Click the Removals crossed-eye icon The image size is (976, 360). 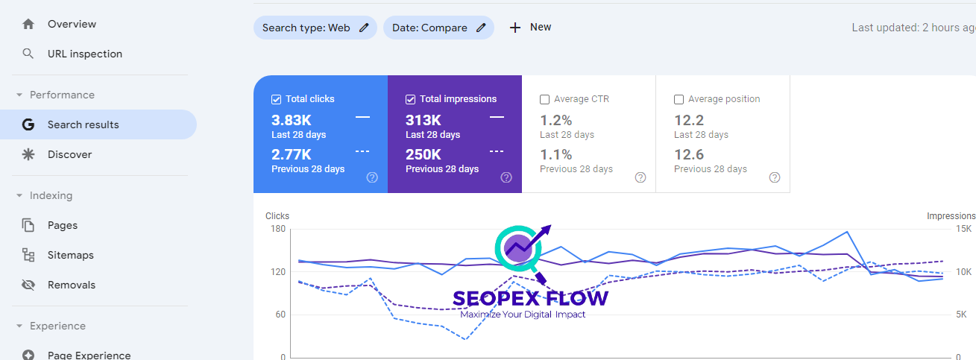[x=28, y=285]
